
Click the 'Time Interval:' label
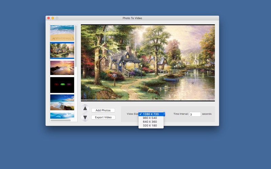(181, 114)
